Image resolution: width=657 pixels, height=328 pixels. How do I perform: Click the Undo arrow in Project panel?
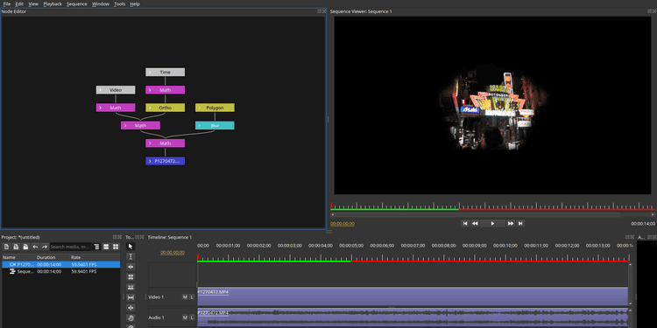coord(35,247)
